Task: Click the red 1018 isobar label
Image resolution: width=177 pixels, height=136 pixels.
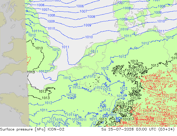Action: pyautogui.click(x=138, y=126)
